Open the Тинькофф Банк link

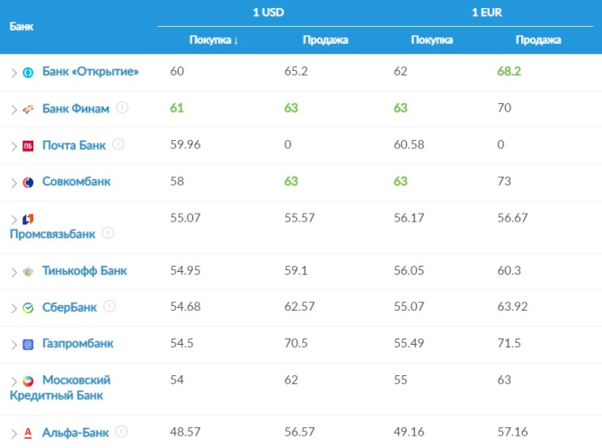tap(84, 271)
